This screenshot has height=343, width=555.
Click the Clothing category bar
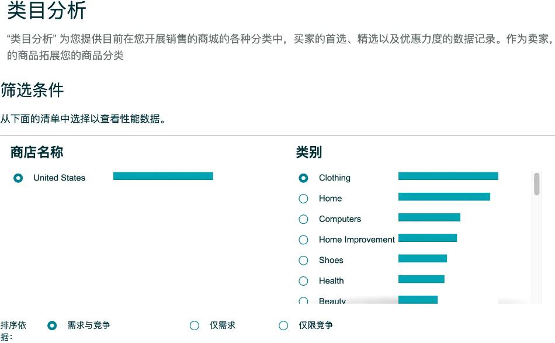(x=448, y=176)
